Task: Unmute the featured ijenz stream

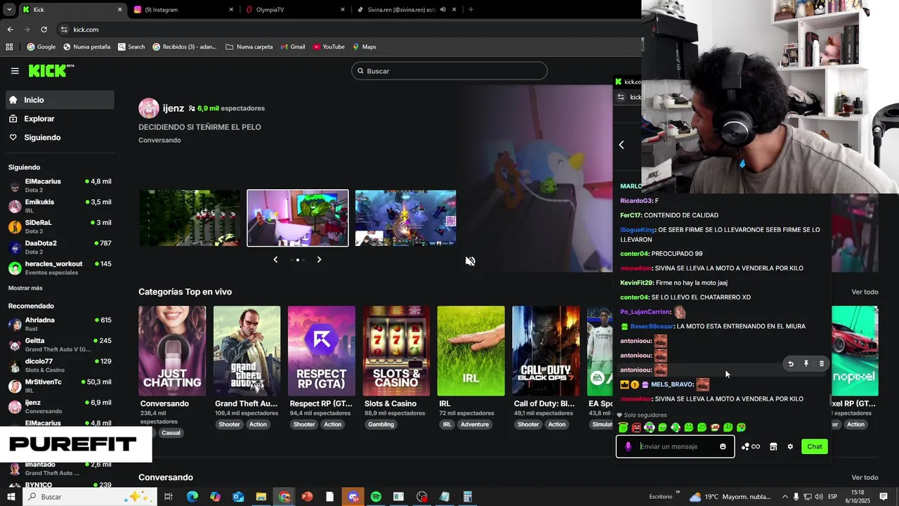Action: tap(470, 261)
